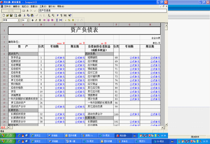This screenshot has height=144, width=210.
Task: Select the 编制单位: cell
Action: pos(23,42)
